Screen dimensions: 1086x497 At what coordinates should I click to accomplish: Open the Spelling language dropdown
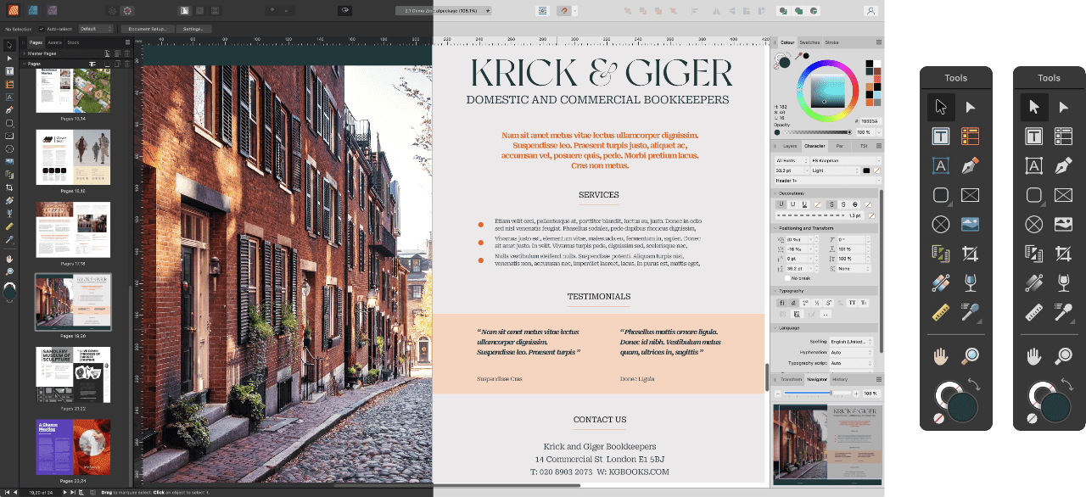(850, 342)
